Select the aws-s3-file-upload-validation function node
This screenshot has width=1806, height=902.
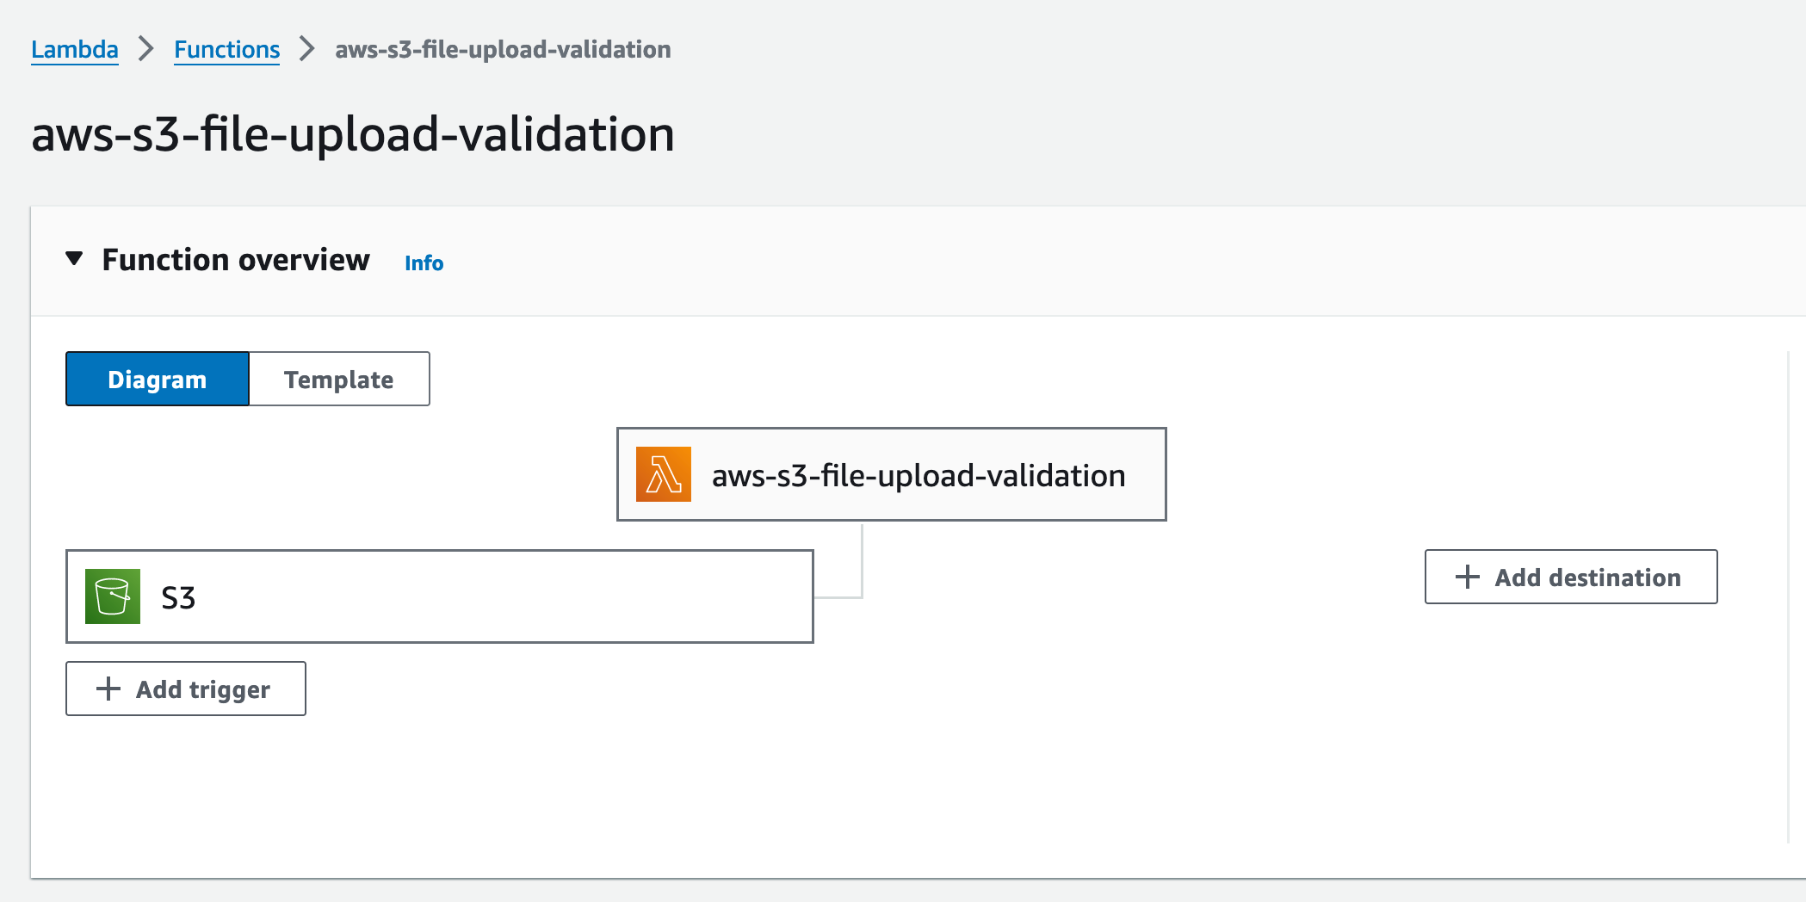pyautogui.click(x=892, y=474)
